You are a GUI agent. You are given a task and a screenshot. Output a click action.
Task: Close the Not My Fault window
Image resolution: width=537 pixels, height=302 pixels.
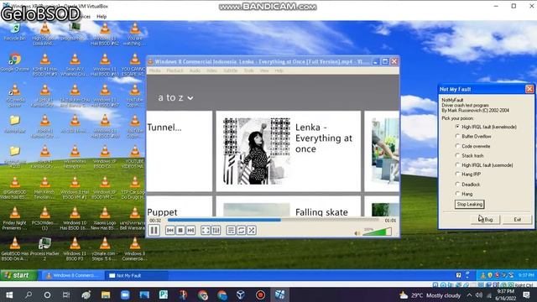pos(529,89)
